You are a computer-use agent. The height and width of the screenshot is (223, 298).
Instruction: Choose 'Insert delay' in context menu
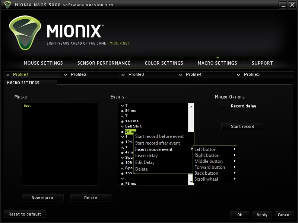pyautogui.click(x=146, y=156)
